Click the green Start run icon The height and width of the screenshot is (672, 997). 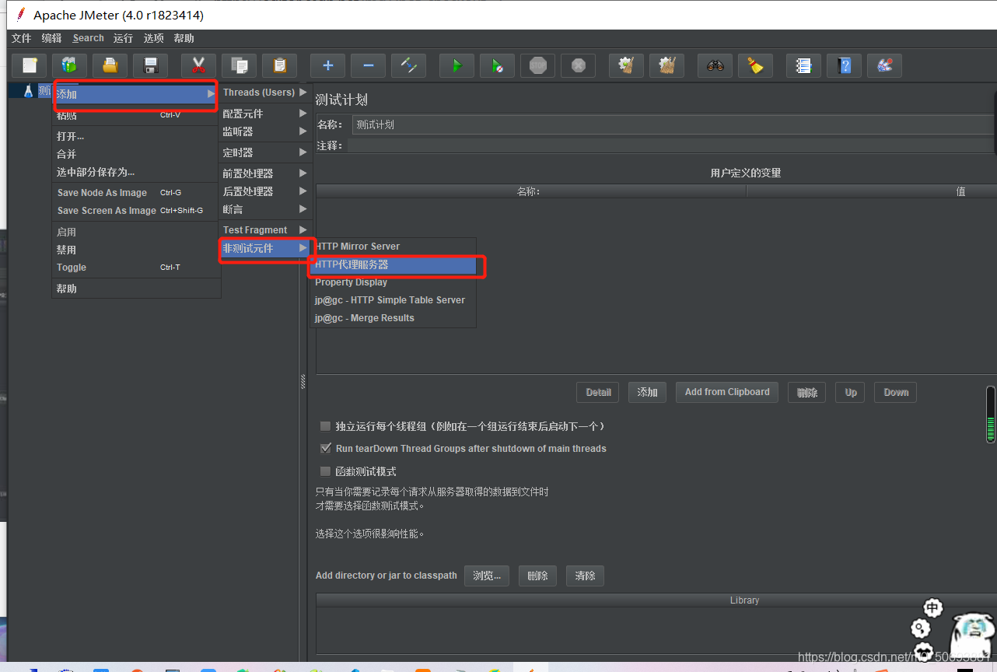(x=457, y=65)
